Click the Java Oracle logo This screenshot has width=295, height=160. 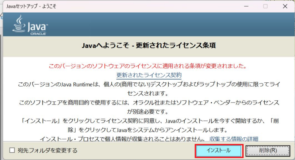pyautogui.click(x=30, y=25)
